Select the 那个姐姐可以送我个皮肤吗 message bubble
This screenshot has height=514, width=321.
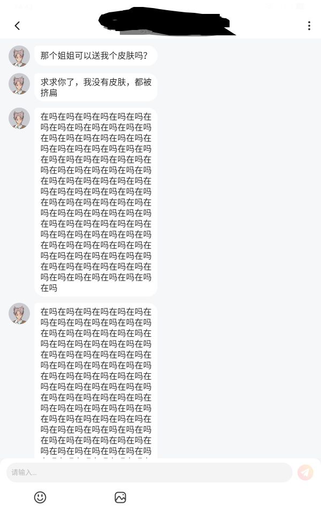coord(96,55)
